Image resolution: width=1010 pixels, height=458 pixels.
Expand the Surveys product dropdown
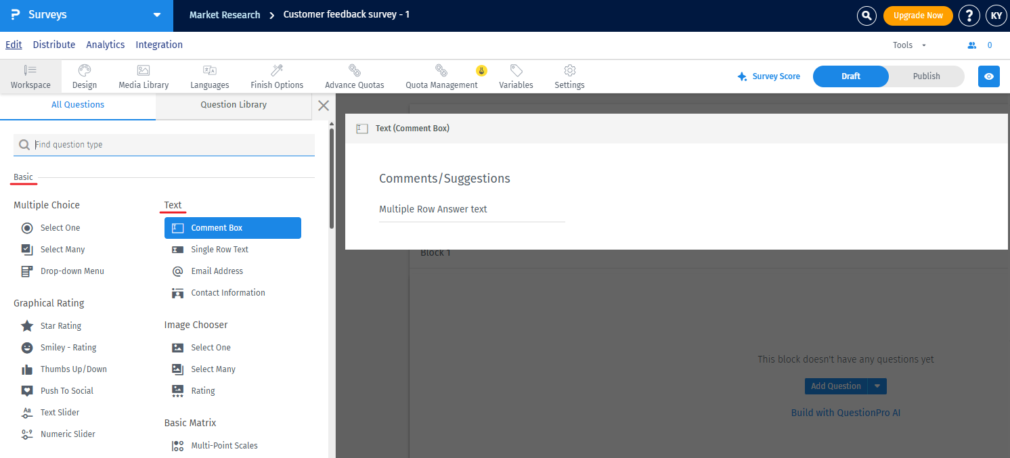click(157, 15)
